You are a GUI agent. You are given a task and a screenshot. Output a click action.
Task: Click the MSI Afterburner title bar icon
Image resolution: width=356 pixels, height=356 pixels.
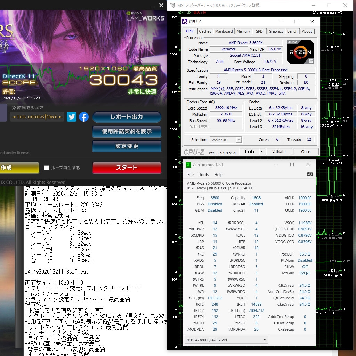tap(172, 5)
